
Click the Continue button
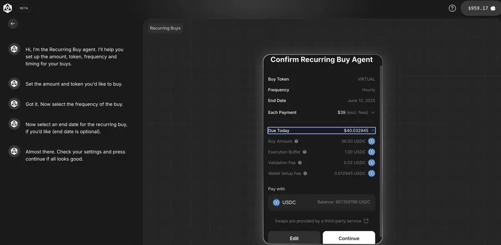[x=349, y=238]
